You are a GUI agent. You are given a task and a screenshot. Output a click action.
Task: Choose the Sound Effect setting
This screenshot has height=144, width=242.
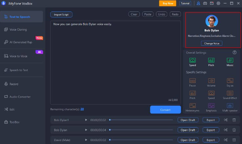click(230, 95)
